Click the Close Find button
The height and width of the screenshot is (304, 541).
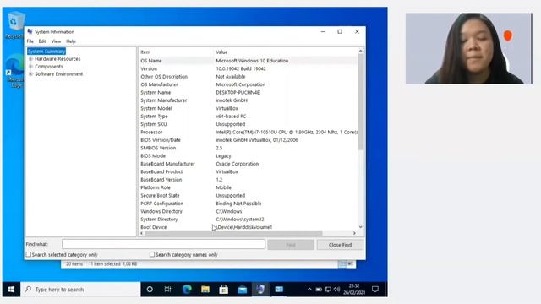pyautogui.click(x=340, y=245)
